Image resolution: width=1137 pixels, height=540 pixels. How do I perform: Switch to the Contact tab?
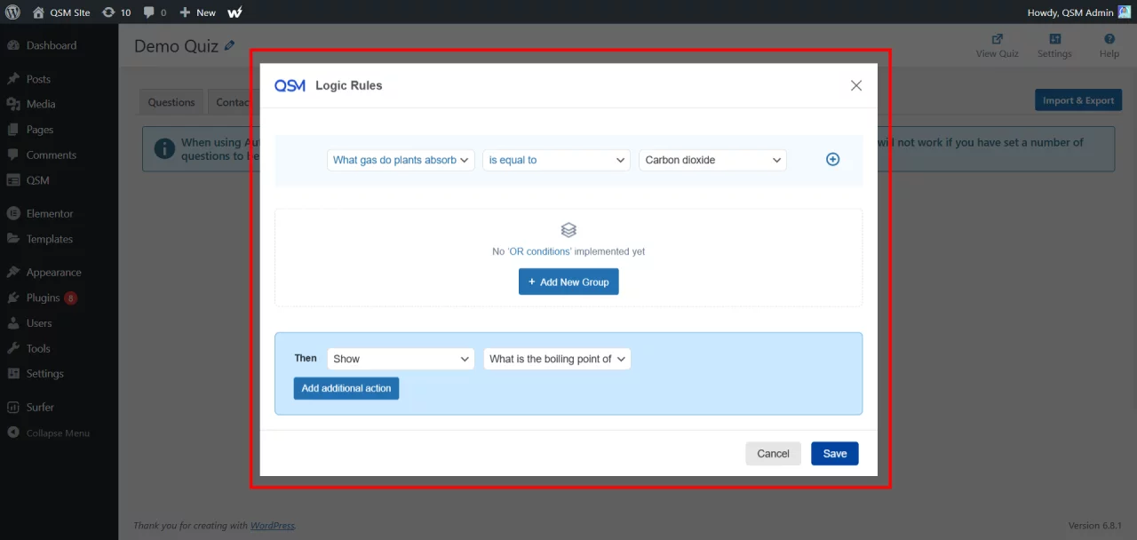tap(233, 102)
